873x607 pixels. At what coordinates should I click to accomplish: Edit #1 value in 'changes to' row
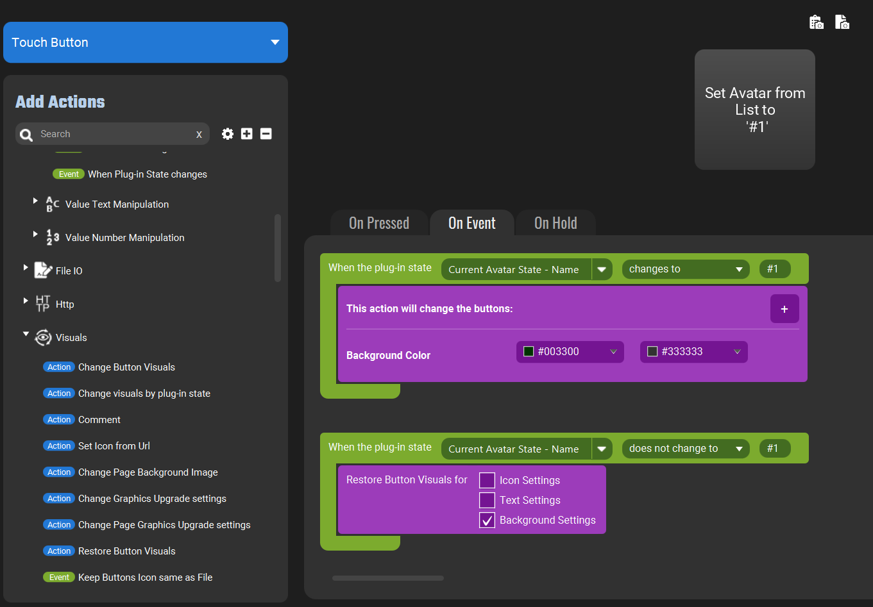coord(774,269)
